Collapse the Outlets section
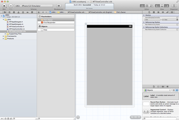The image size is (179, 120). (x=144, y=15)
